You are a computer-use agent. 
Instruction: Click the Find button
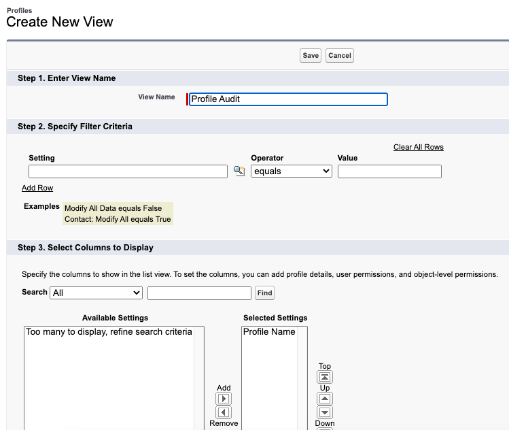(x=264, y=293)
